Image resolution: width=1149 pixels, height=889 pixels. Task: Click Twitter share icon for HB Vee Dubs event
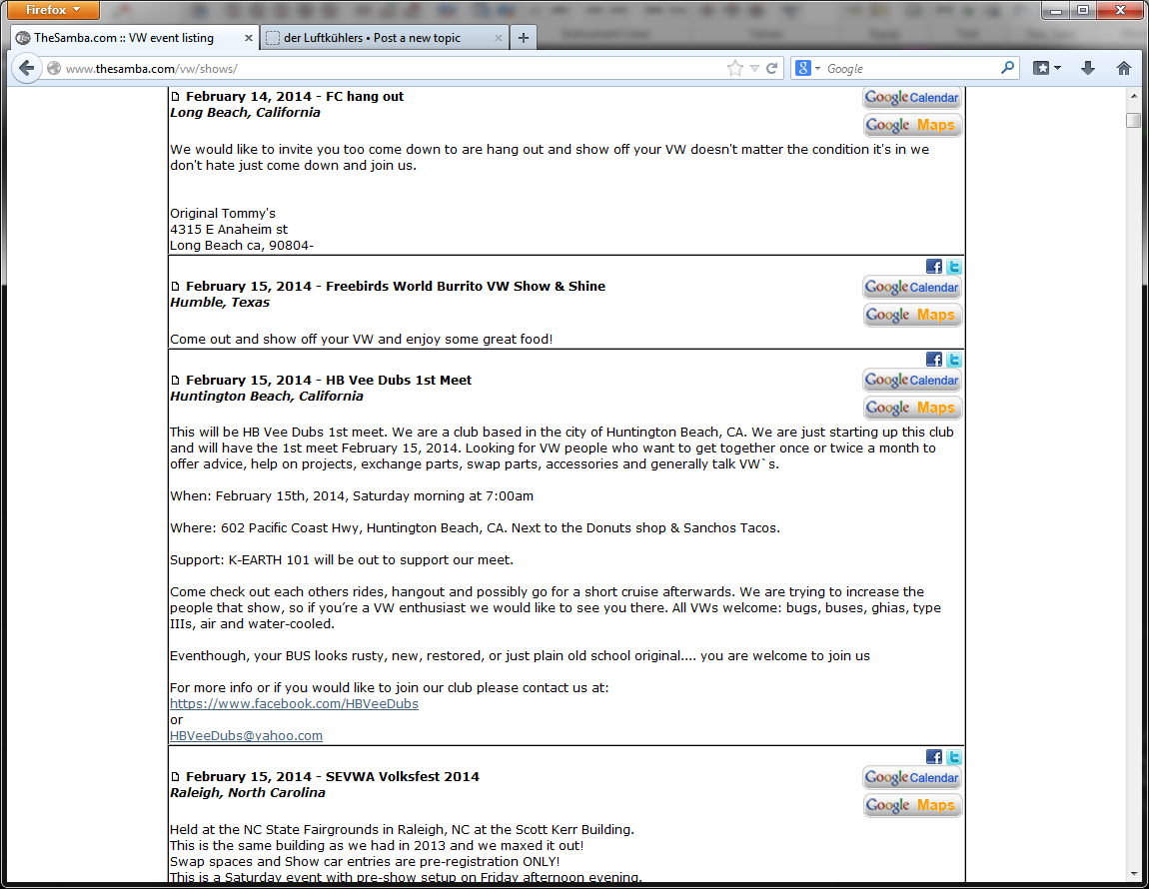(x=954, y=360)
